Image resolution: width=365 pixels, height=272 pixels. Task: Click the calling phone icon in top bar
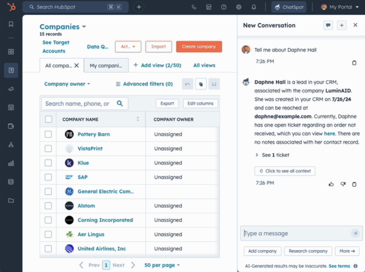(x=194, y=7)
